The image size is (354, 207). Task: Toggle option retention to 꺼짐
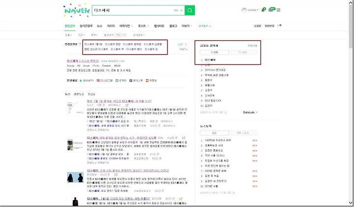tap(124, 35)
